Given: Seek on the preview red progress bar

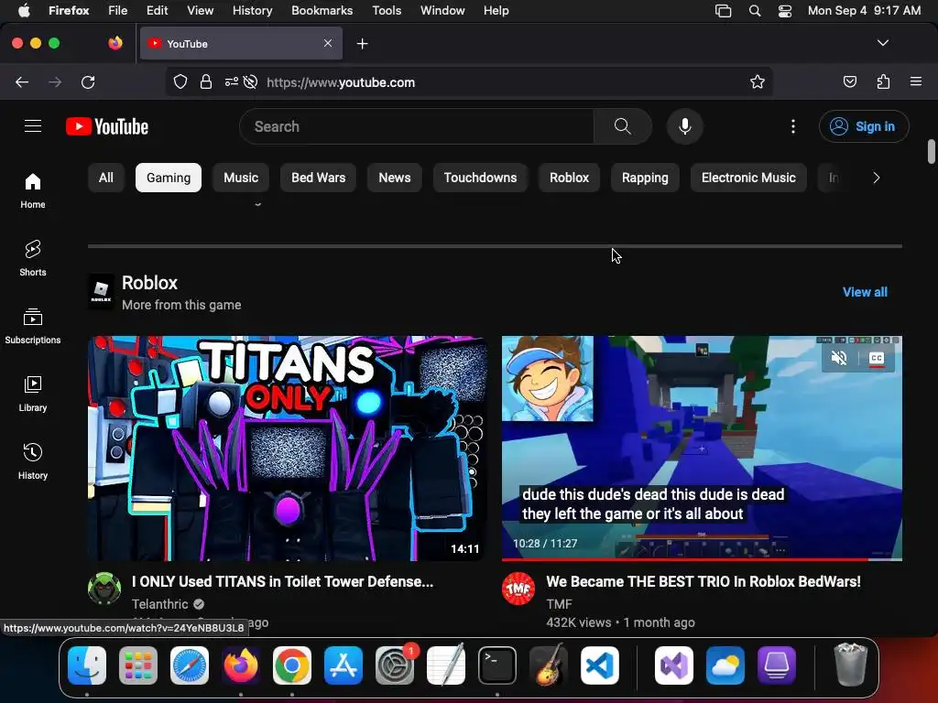Looking at the screenshot, I should (x=702, y=559).
